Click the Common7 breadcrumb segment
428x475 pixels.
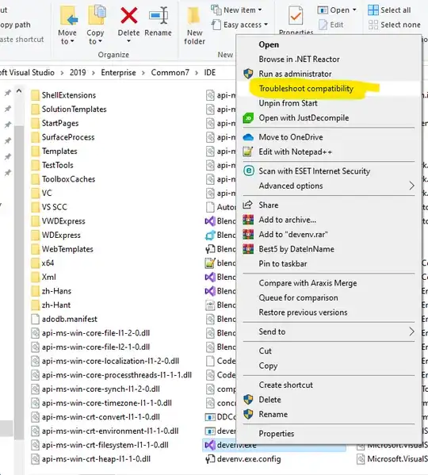click(x=170, y=73)
